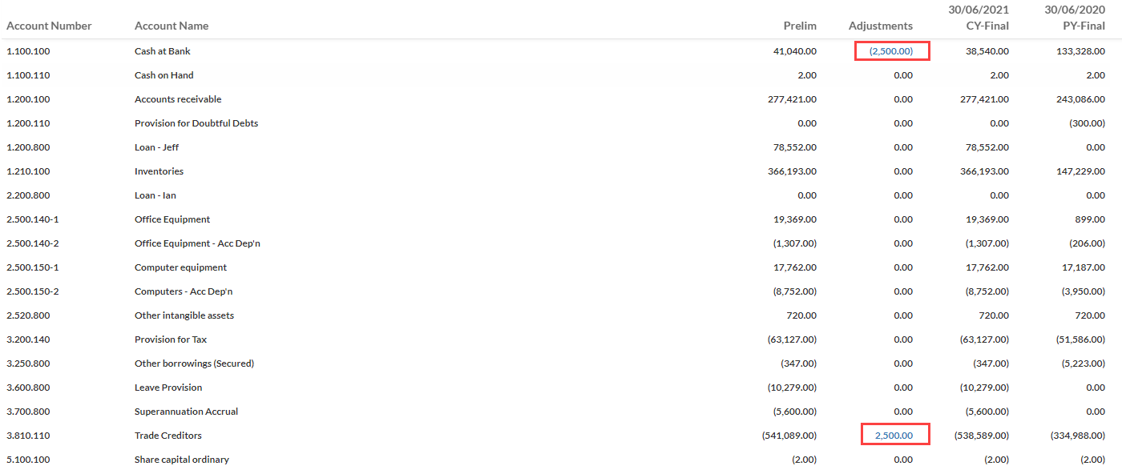Click the Prelim column header
This screenshot has height=470, width=1122.
[x=800, y=26]
